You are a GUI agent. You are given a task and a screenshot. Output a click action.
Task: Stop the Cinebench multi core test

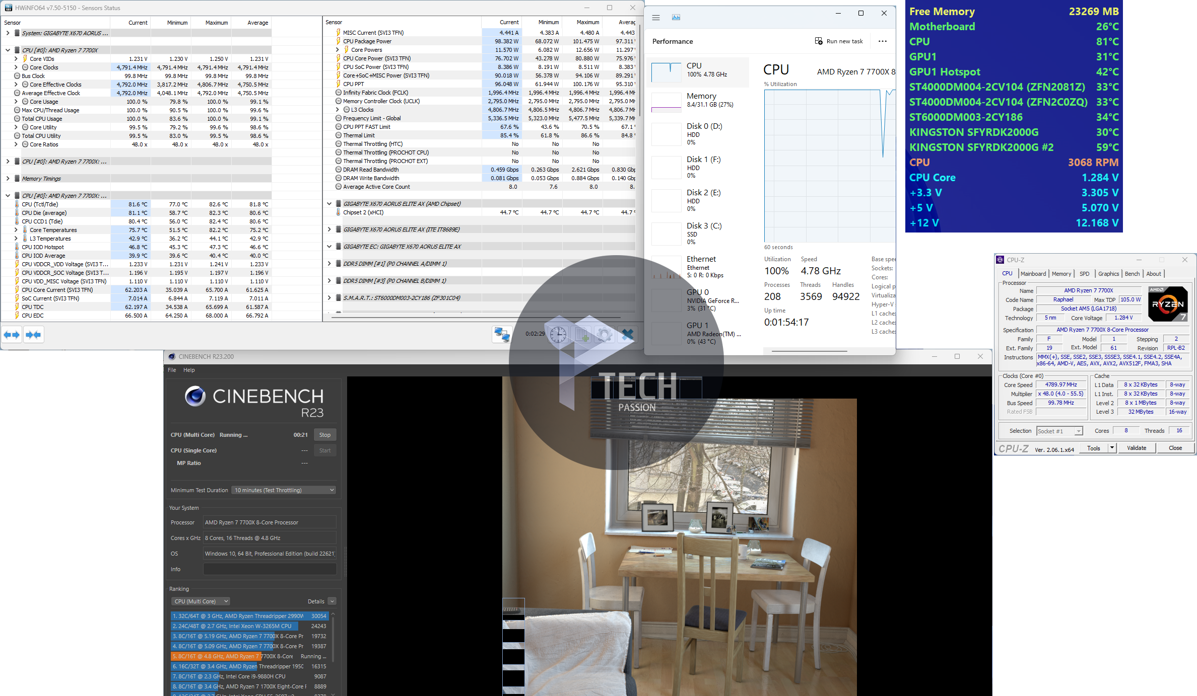click(x=325, y=435)
